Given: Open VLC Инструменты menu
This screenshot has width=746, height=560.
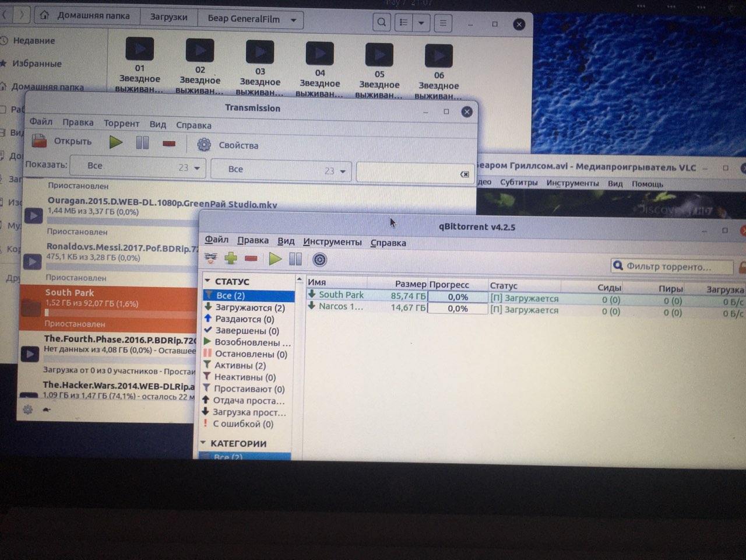Looking at the screenshot, I should coord(572,183).
